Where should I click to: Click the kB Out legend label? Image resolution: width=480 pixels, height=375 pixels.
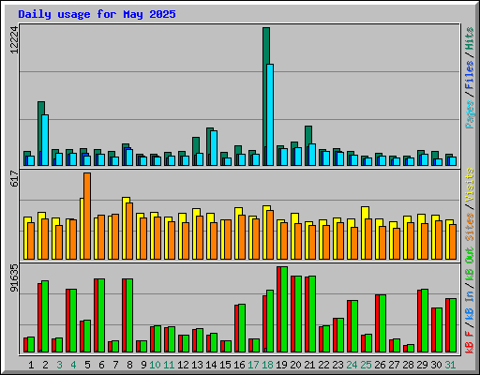(469, 263)
